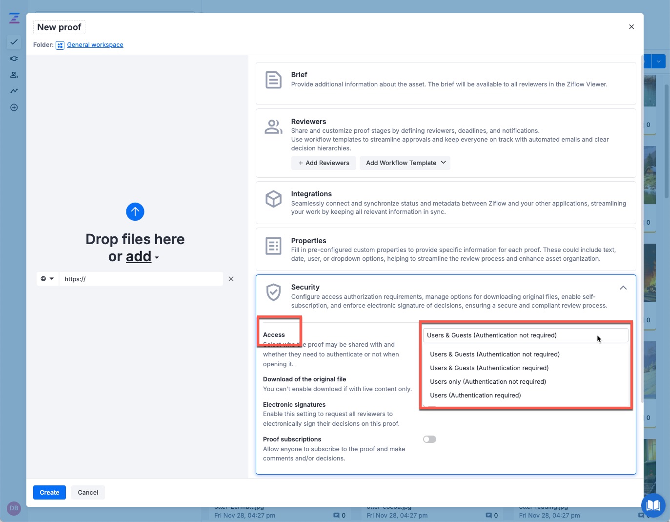Click the Integrations cube icon

tap(273, 199)
